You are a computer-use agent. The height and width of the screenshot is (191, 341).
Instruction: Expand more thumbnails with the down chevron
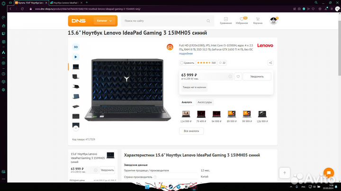76,128
